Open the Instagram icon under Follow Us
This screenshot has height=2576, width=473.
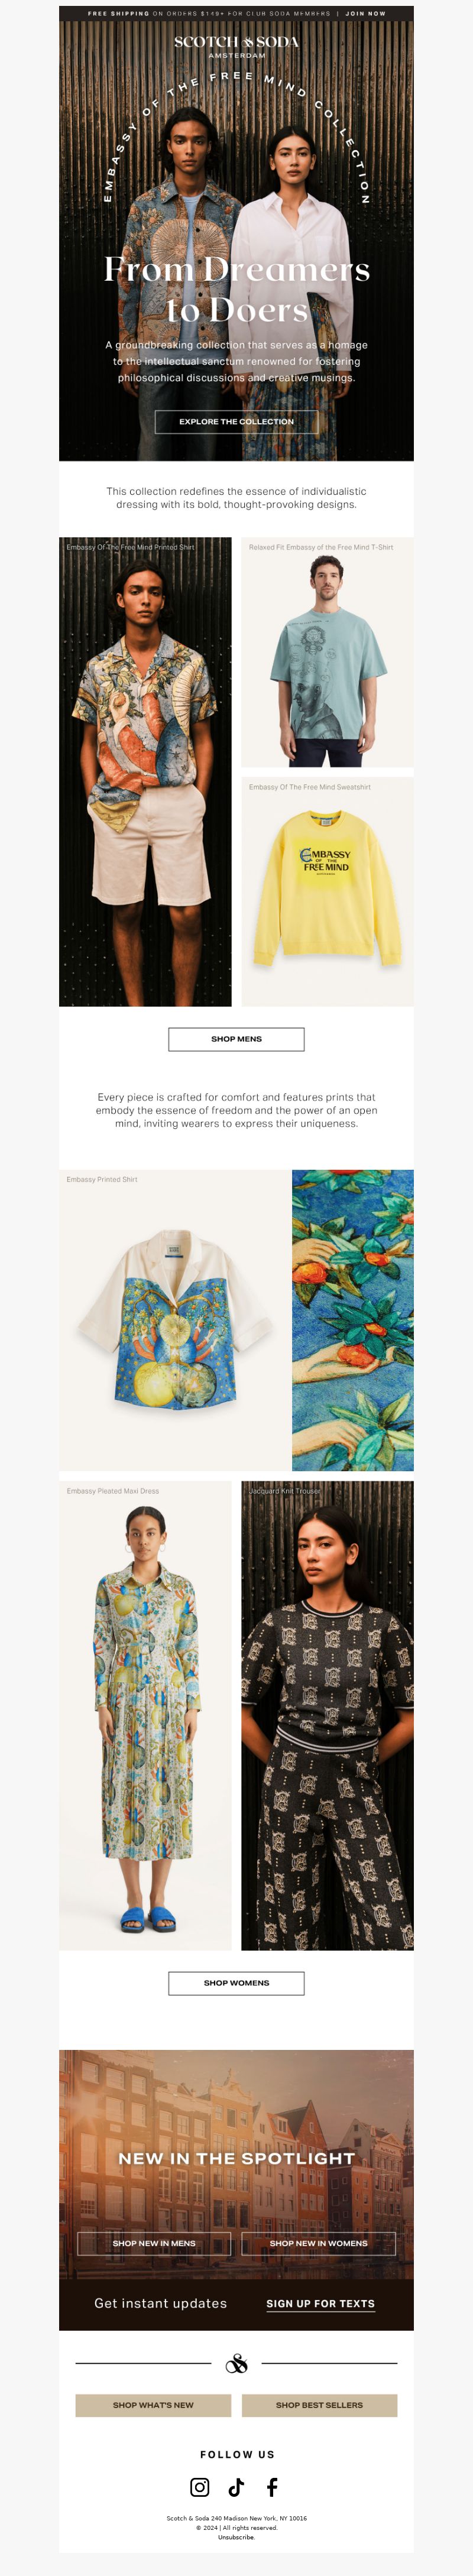point(200,2487)
